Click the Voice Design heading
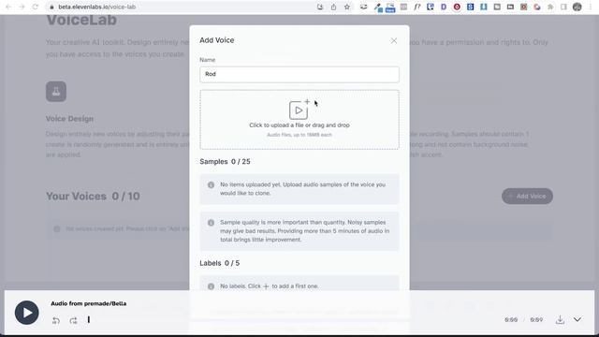The height and width of the screenshot is (337, 599). click(69, 119)
